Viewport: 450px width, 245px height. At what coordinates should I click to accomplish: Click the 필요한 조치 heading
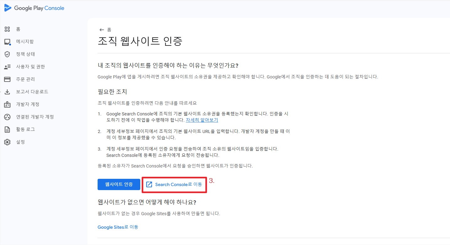[x=112, y=92]
